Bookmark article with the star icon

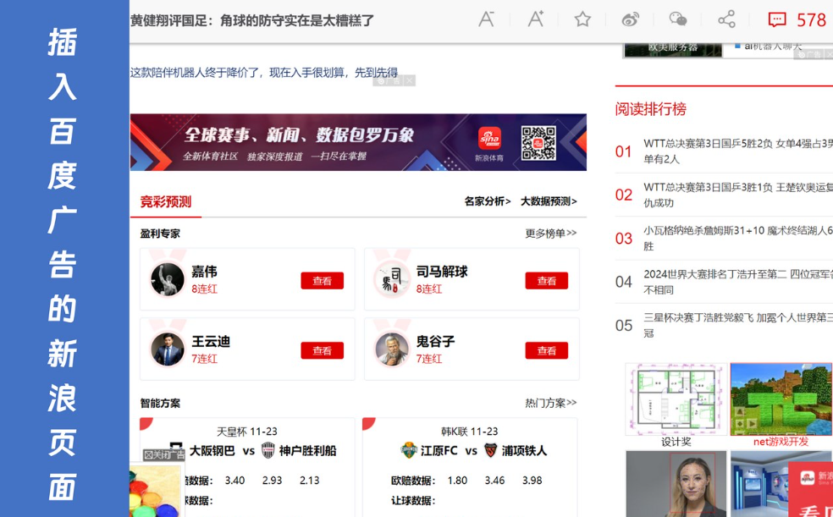coord(582,19)
